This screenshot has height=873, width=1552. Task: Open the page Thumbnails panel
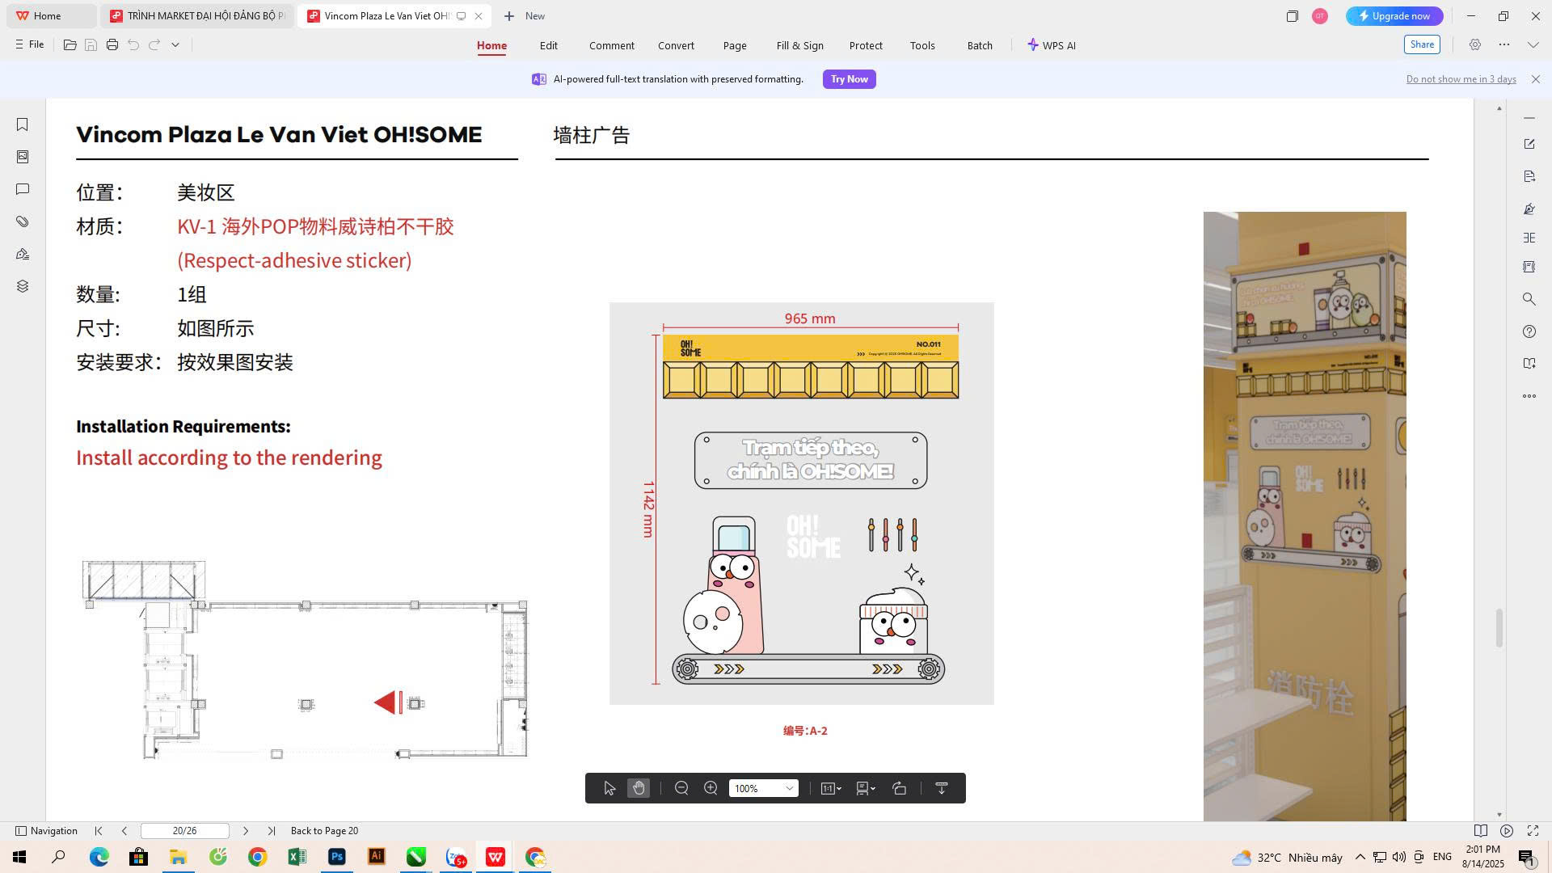click(x=23, y=157)
